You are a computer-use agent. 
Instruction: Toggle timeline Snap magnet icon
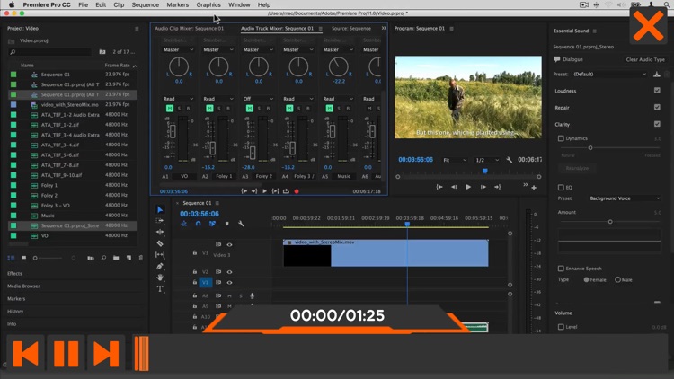click(199, 224)
